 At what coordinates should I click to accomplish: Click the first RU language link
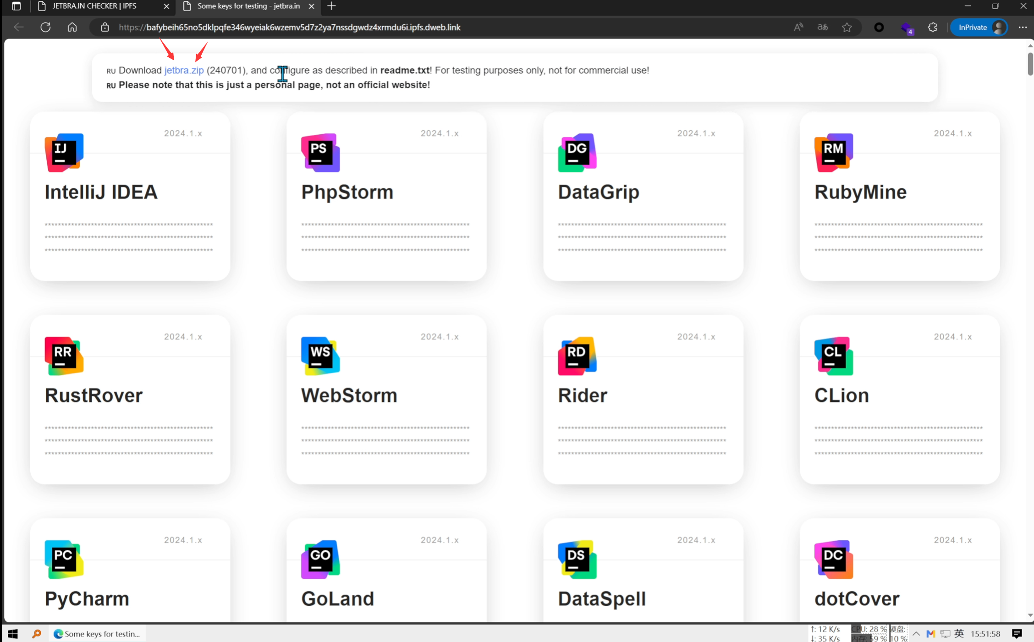[111, 71]
